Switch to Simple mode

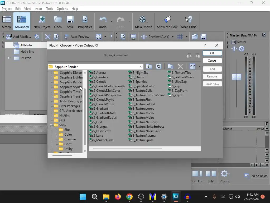point(7,22)
